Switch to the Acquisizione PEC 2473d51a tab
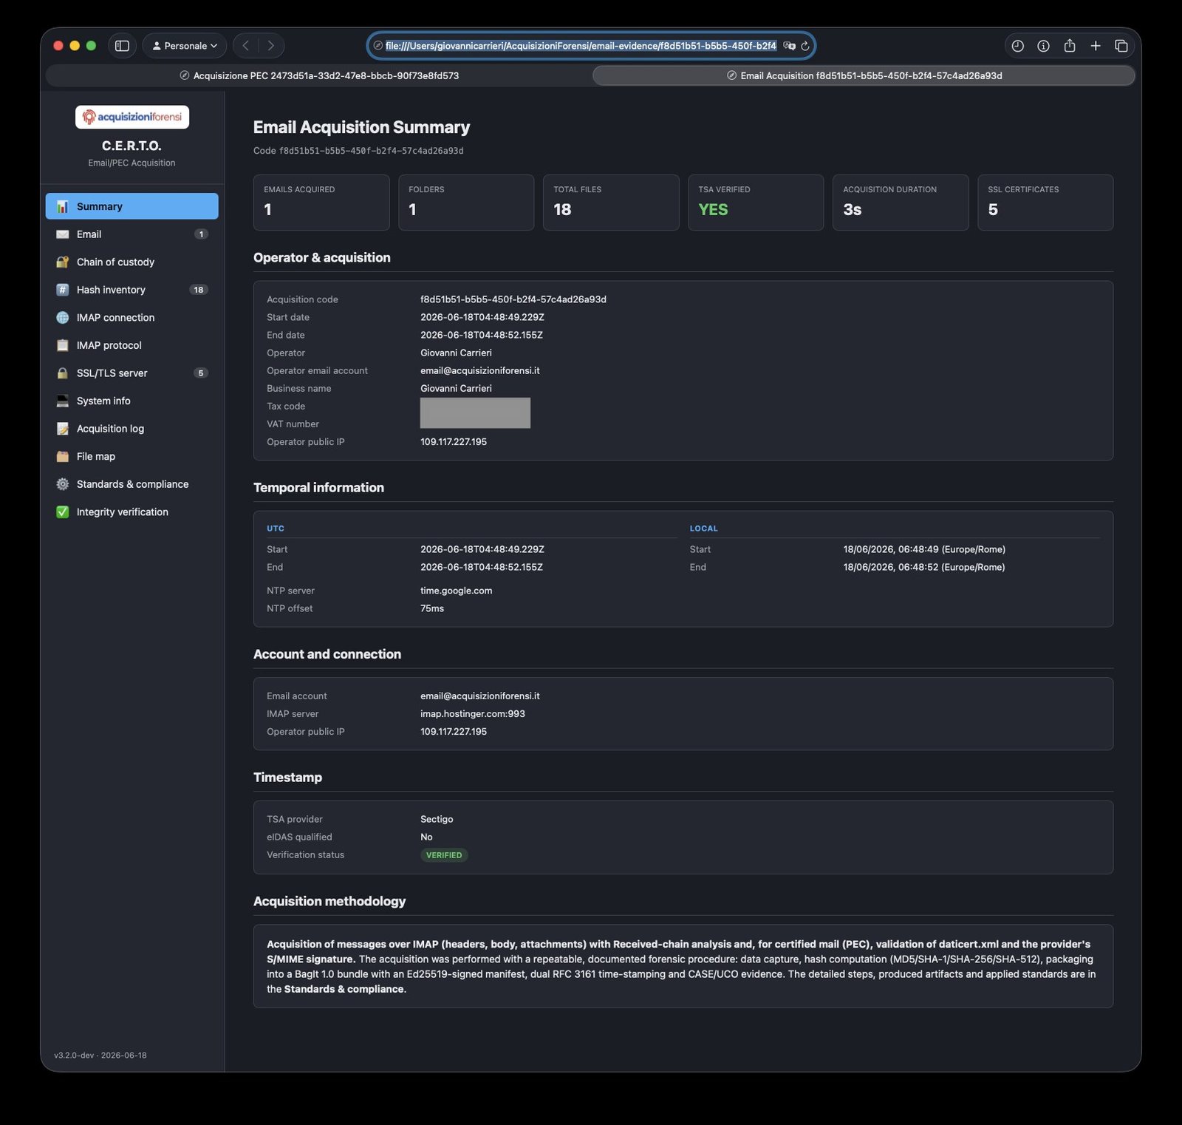The image size is (1182, 1125). (x=319, y=75)
